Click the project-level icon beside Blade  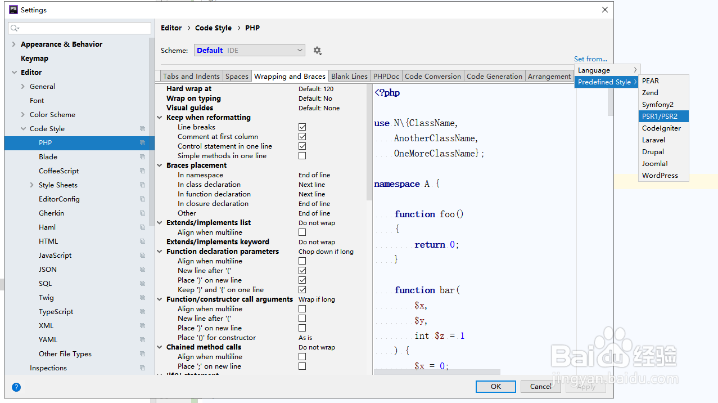tap(143, 157)
